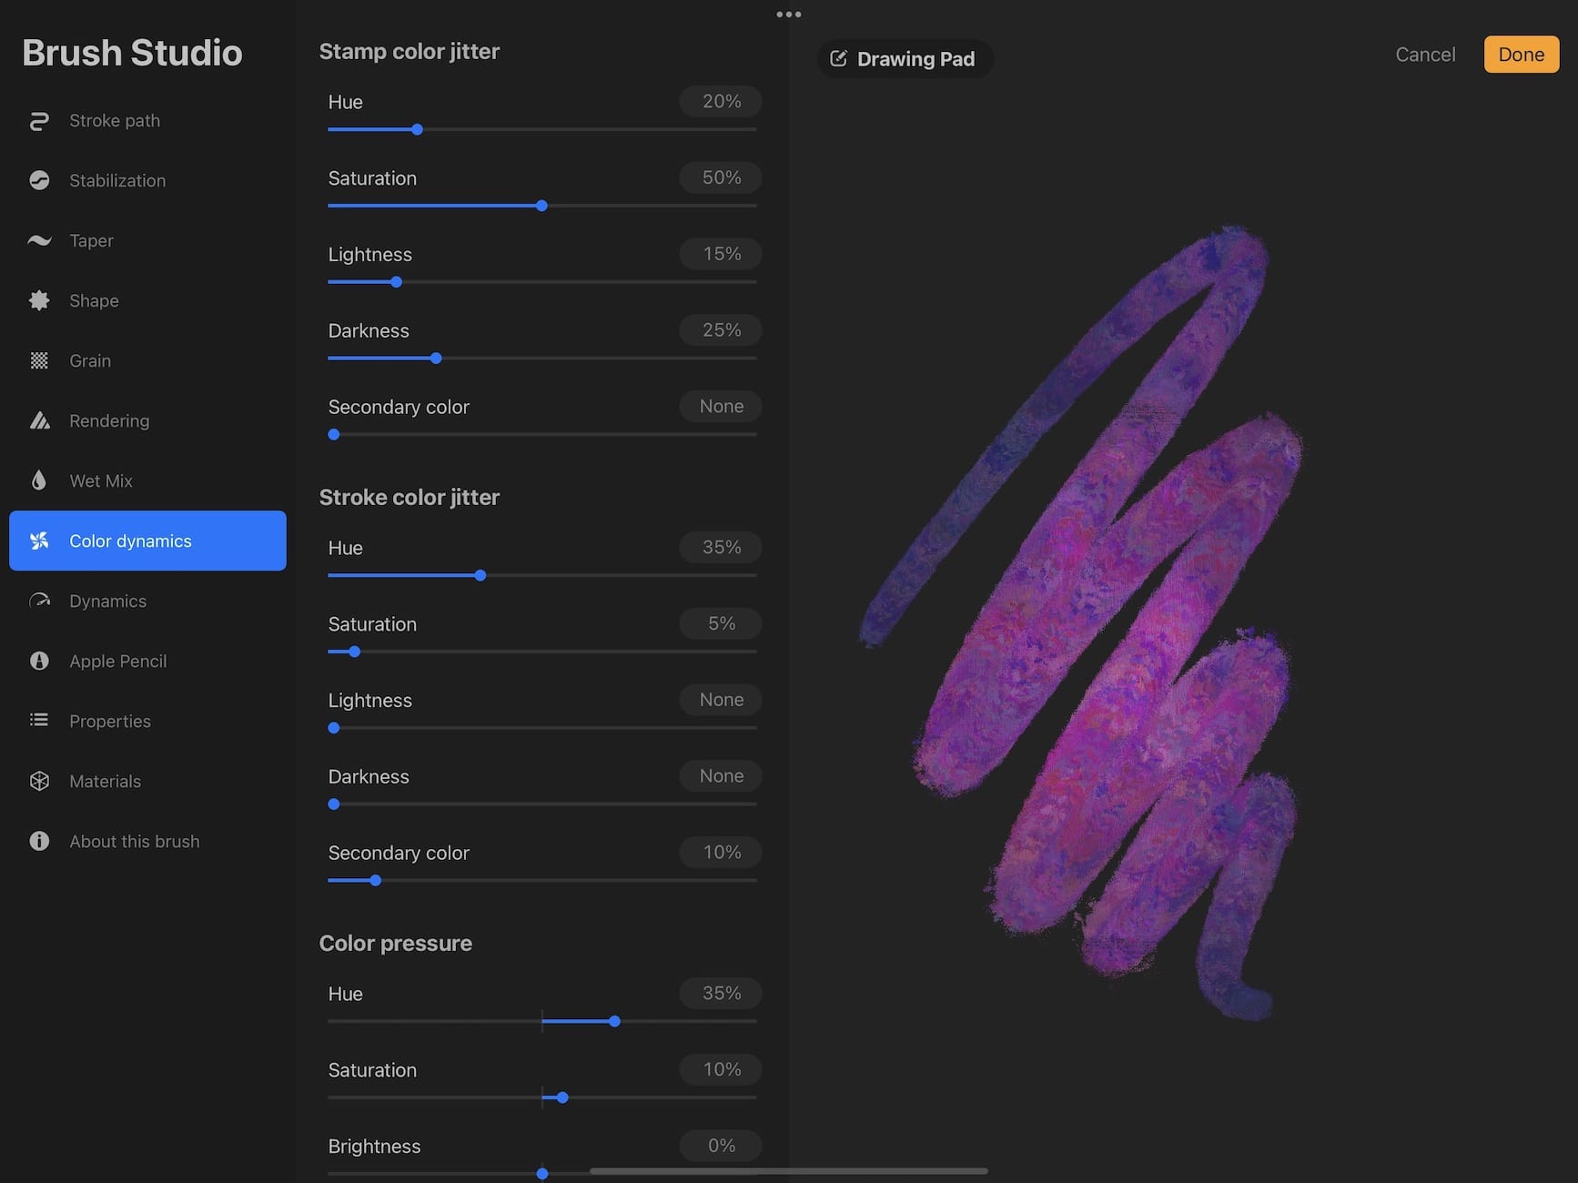This screenshot has width=1578, height=1183.
Task: Open About this brush
Action: pos(147,841)
